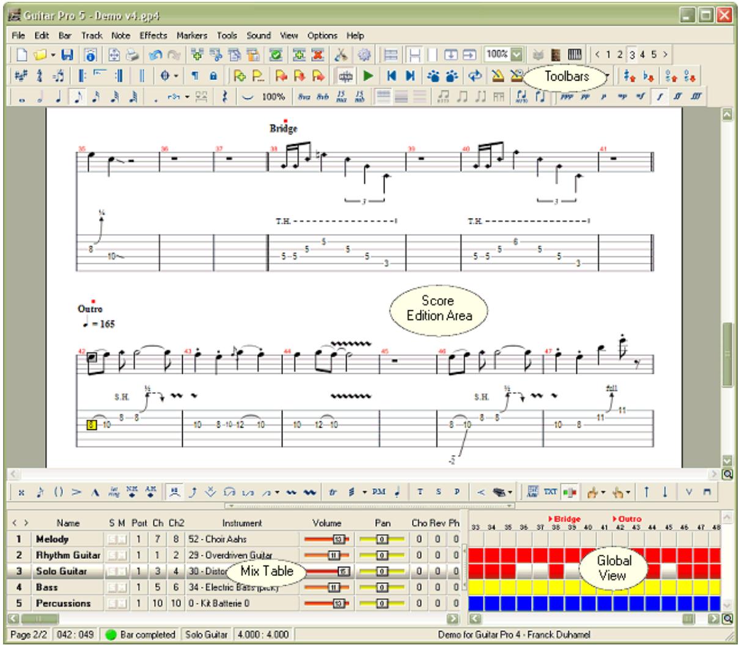
Task: Toggle multitrack view icon
Action: pos(392,55)
